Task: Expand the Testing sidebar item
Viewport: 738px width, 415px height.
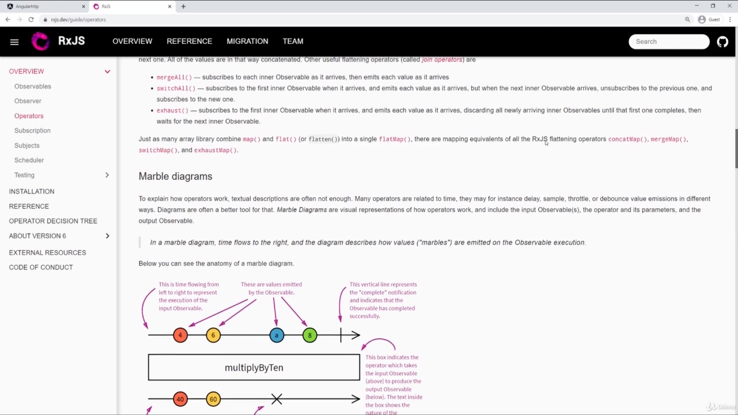Action: click(107, 175)
